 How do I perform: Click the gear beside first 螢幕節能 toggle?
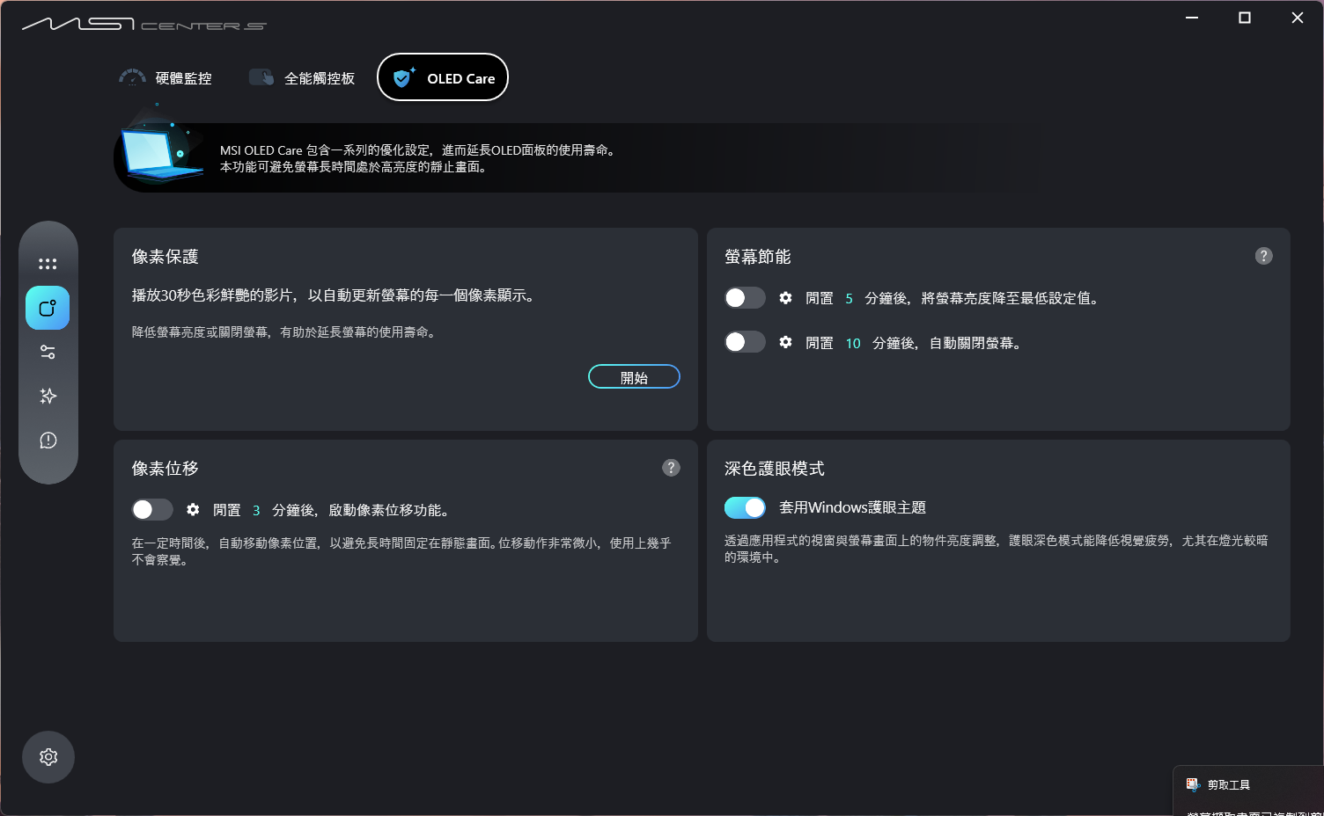tap(785, 297)
